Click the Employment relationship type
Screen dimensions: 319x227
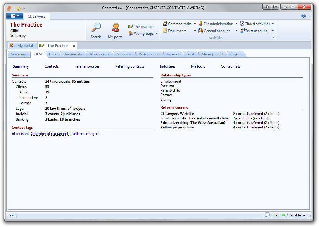pos(171,81)
